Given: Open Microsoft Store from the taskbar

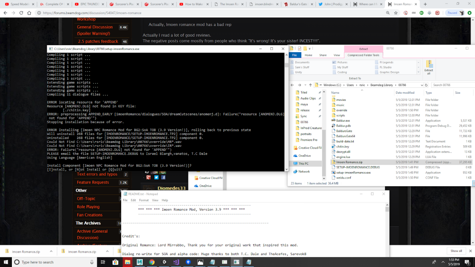Looking at the screenshot, I should [x=116, y=262].
